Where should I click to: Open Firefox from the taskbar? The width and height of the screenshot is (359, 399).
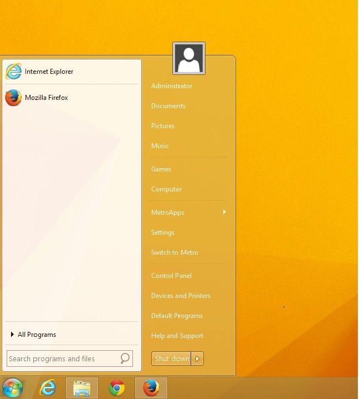pyautogui.click(x=151, y=388)
